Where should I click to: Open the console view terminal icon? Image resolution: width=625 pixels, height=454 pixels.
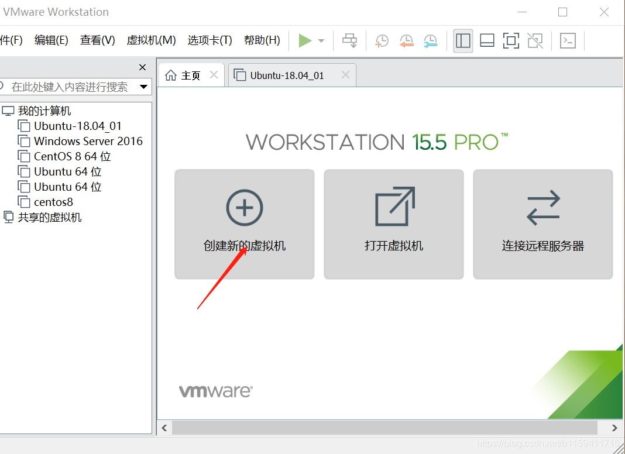568,40
